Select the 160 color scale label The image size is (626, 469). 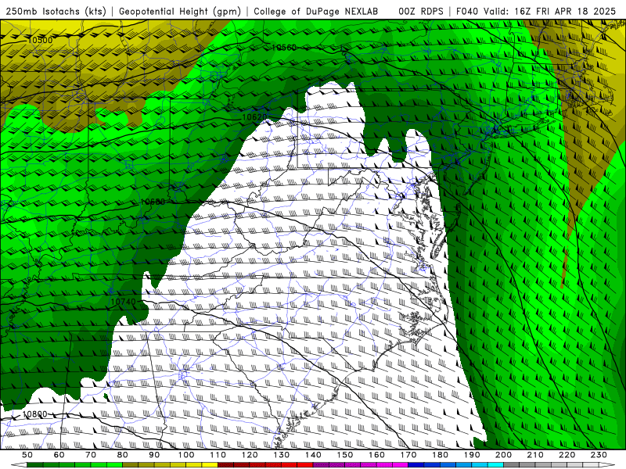tap(376, 455)
